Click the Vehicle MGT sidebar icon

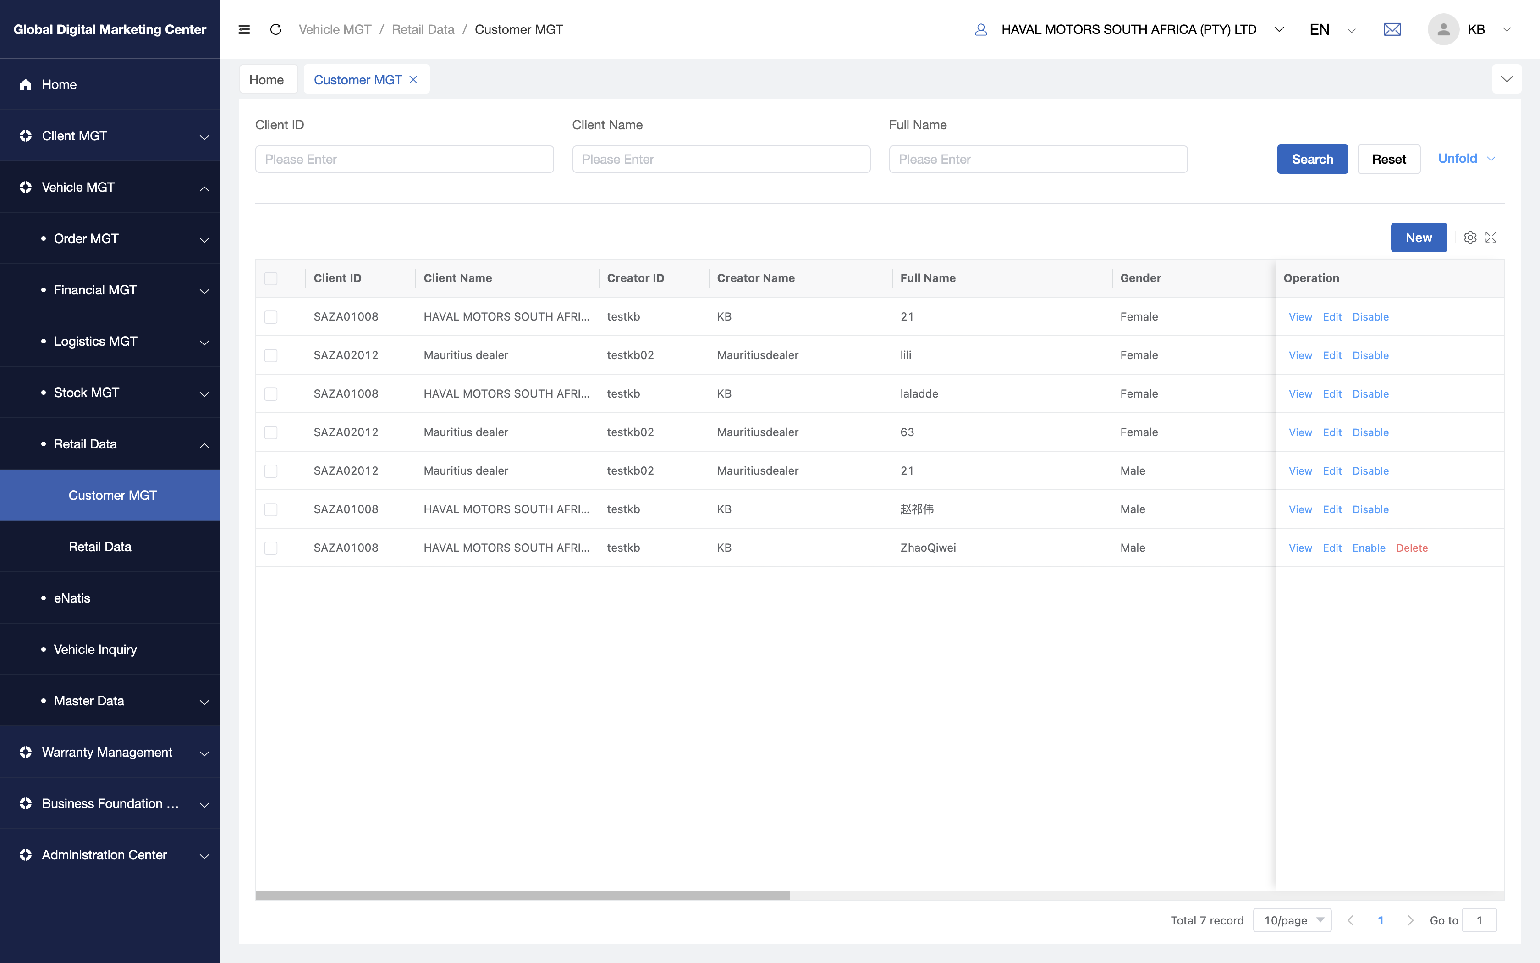(x=26, y=187)
